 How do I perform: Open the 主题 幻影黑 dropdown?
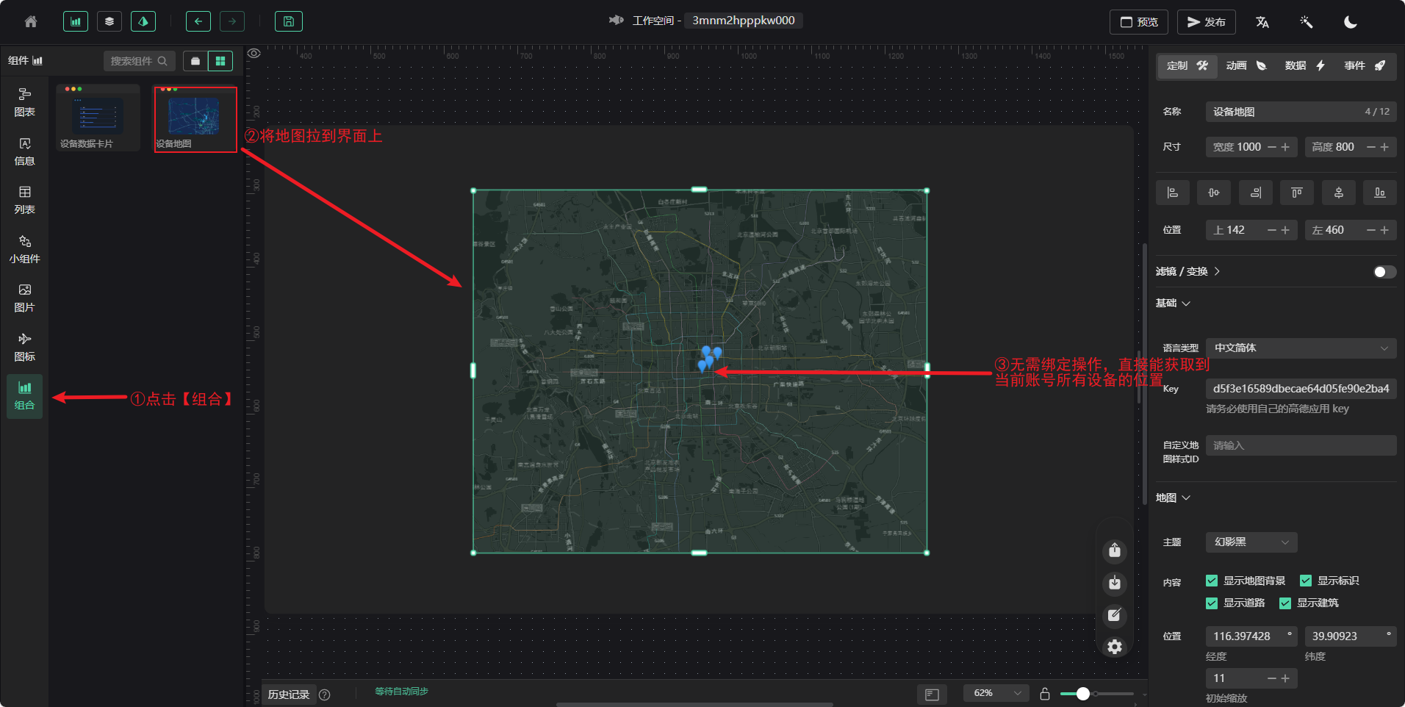[1251, 542]
